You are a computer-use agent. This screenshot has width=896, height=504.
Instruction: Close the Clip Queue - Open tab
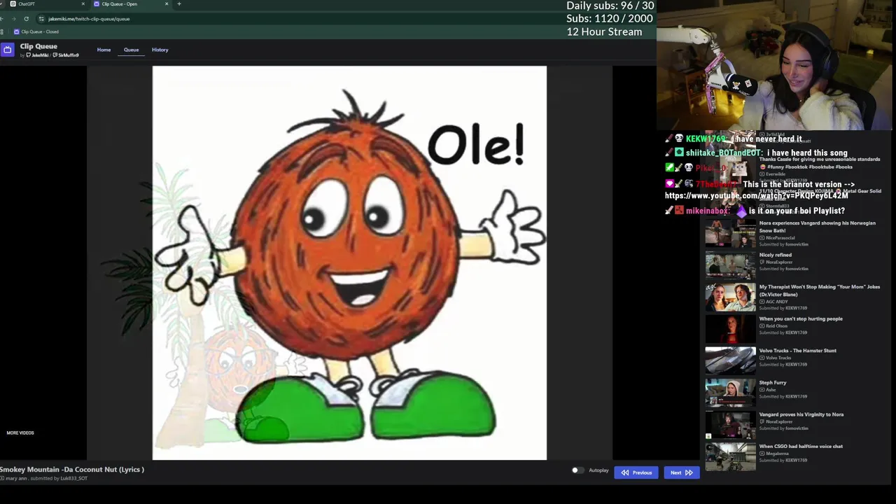point(167,4)
